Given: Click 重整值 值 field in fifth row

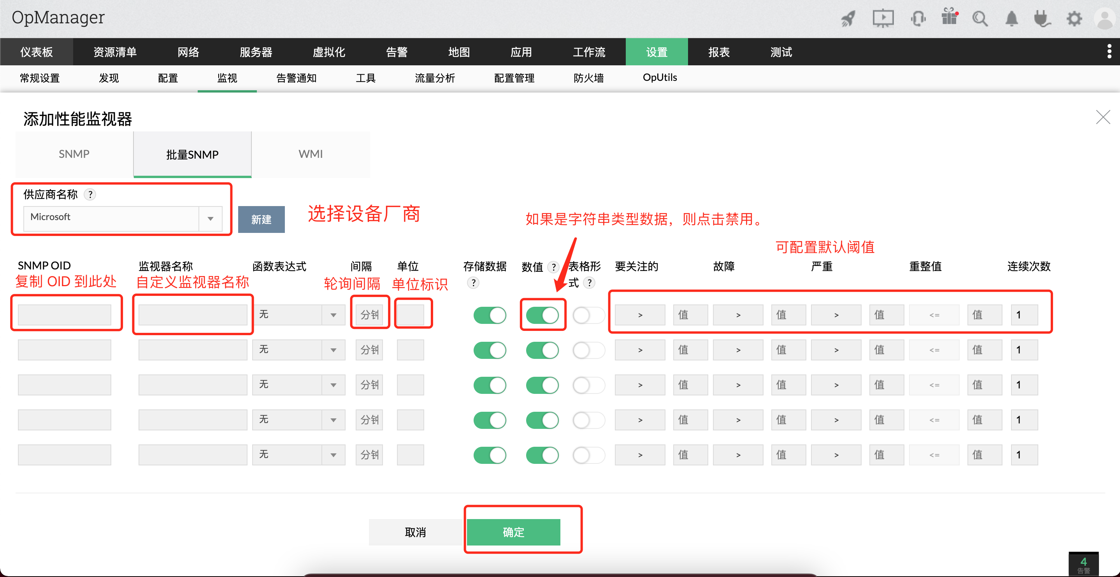Looking at the screenshot, I should (985, 455).
